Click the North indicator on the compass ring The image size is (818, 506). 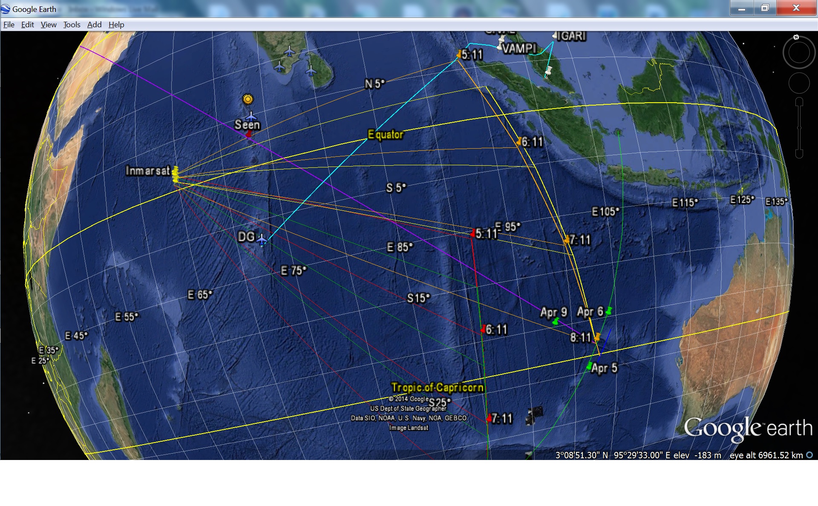coord(796,37)
